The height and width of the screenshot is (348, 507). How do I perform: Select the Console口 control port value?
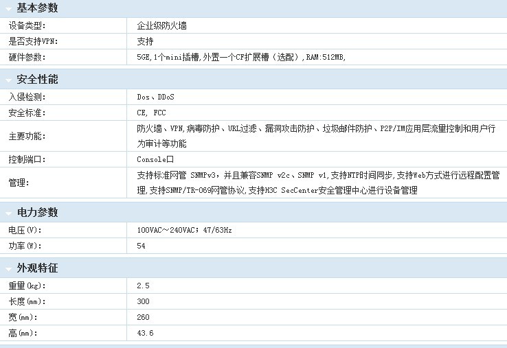155,159
